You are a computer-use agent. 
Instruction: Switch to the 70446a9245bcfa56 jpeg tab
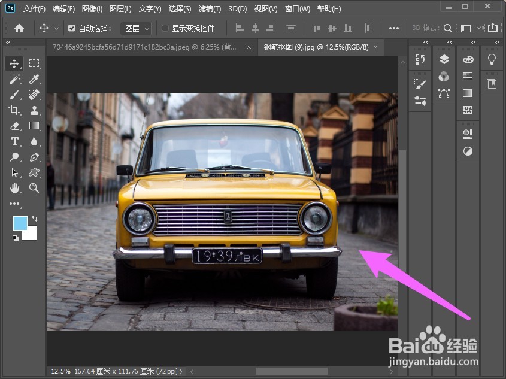(144, 47)
